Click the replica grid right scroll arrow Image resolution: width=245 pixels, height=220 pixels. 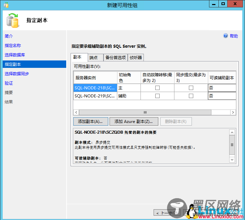(233, 112)
